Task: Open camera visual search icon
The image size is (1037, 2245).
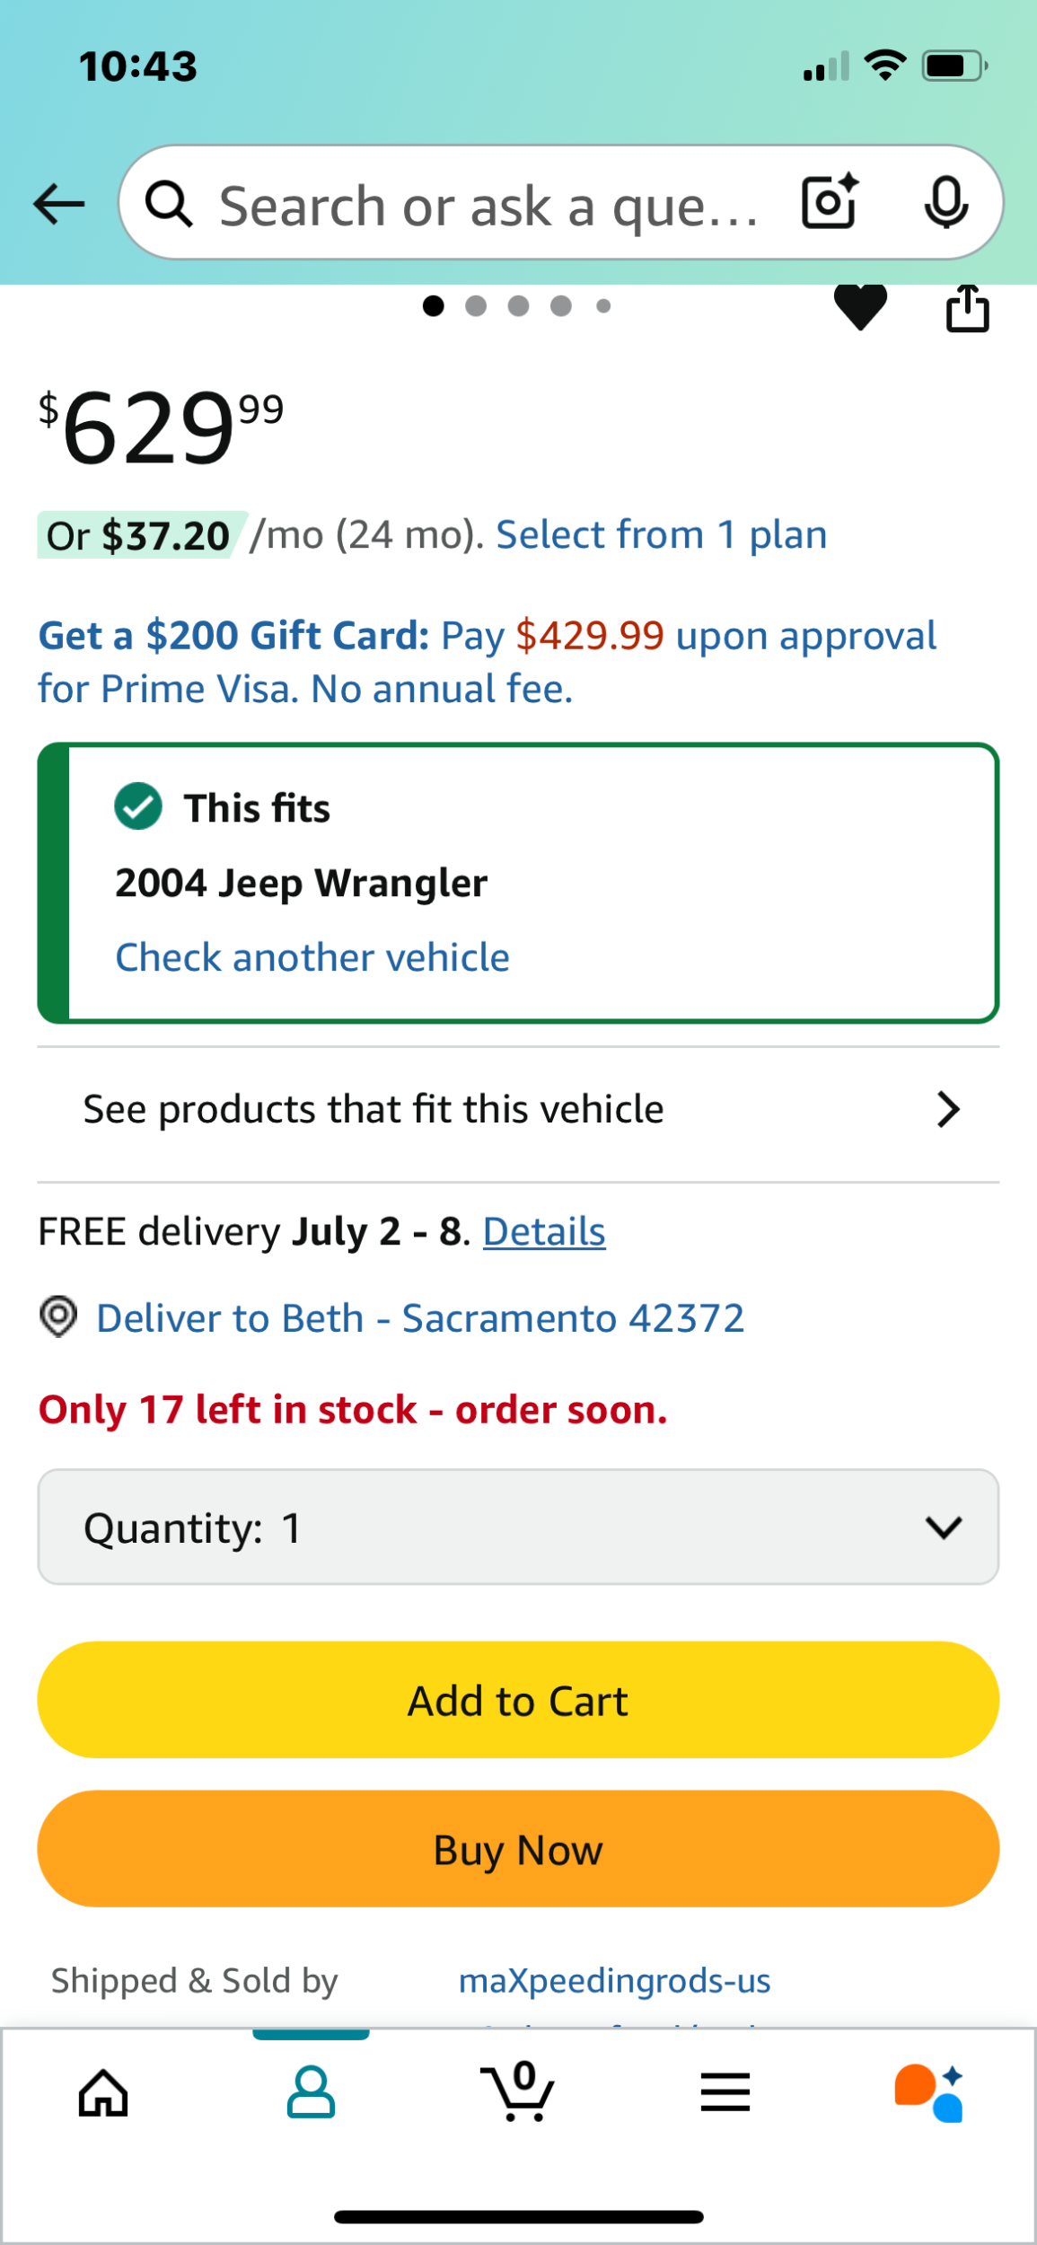Action: 829,202
